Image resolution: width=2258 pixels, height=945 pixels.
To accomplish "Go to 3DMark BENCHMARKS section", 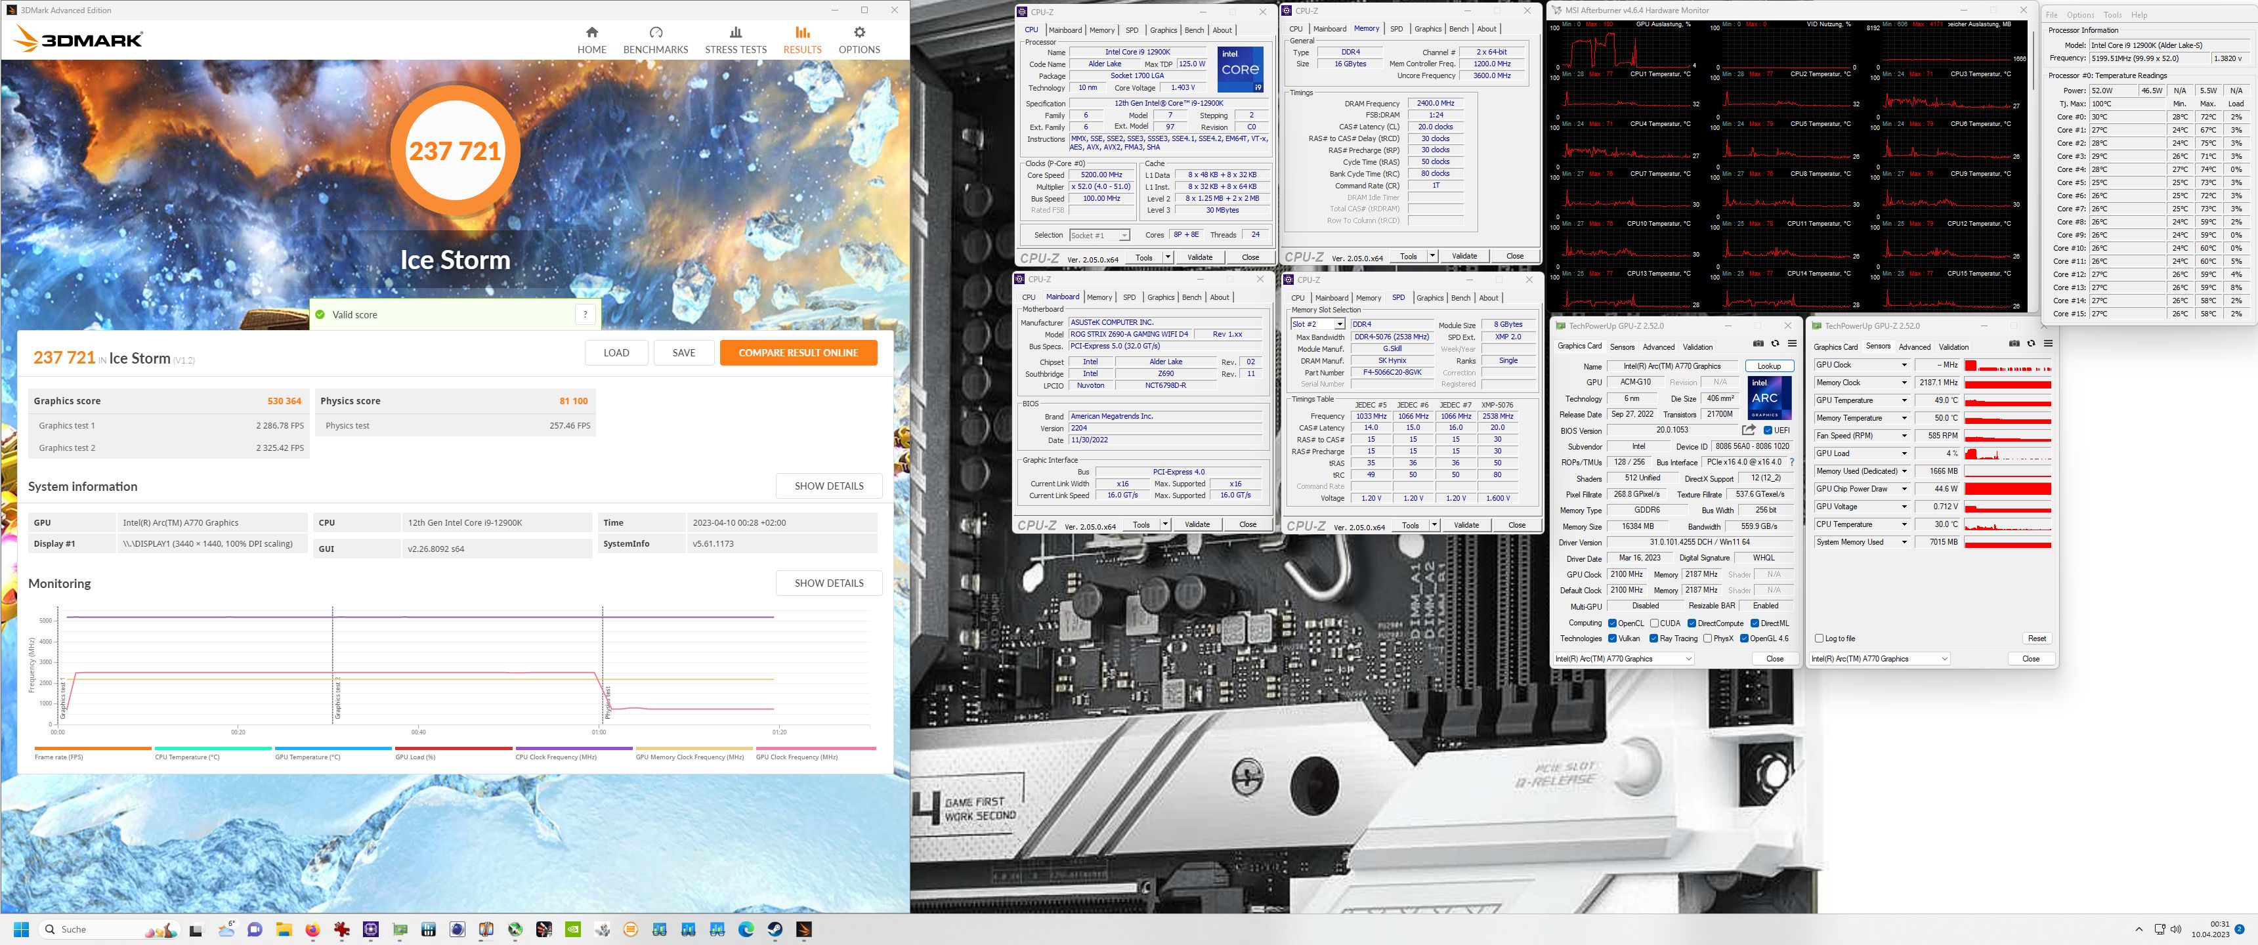I will (x=656, y=40).
